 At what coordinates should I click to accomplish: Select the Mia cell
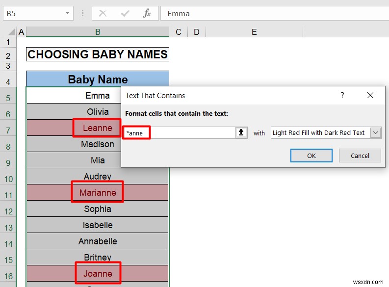pyautogui.click(x=74, y=160)
